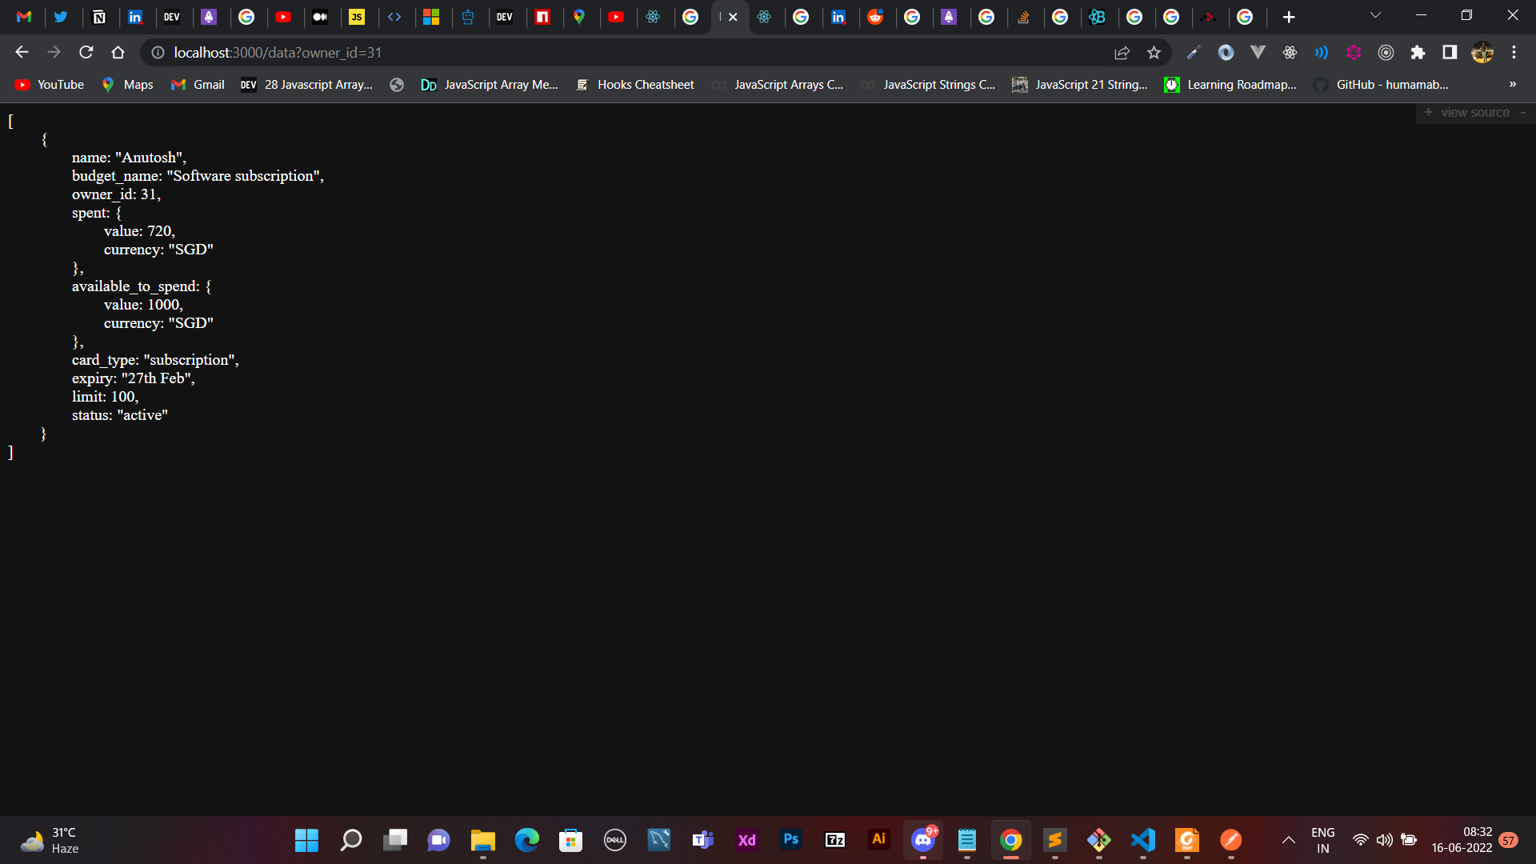Click inside the address bar
Viewport: 1536px width, 864px height.
point(560,53)
